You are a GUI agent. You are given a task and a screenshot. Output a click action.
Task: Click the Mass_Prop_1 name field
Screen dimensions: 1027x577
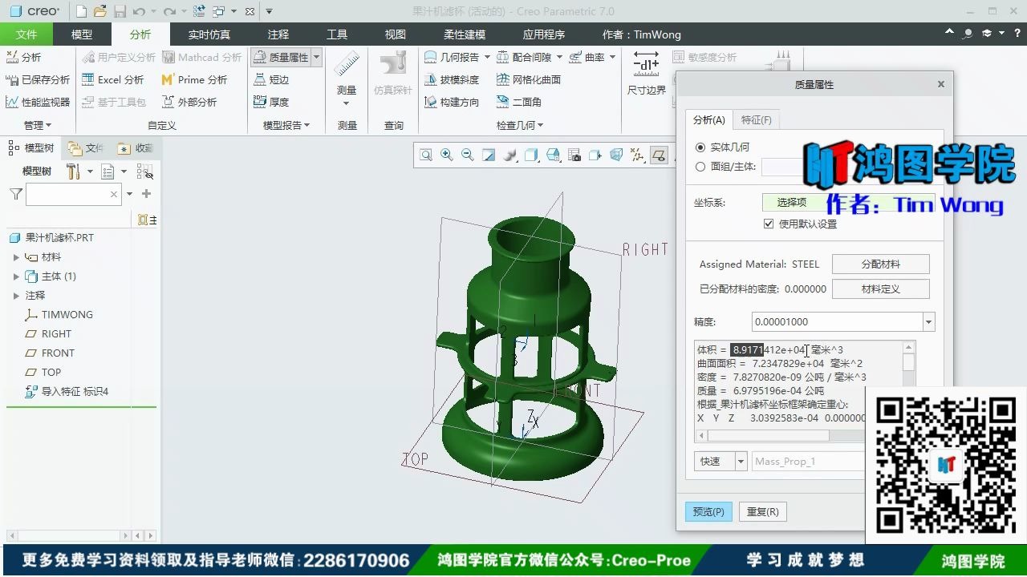tap(806, 462)
